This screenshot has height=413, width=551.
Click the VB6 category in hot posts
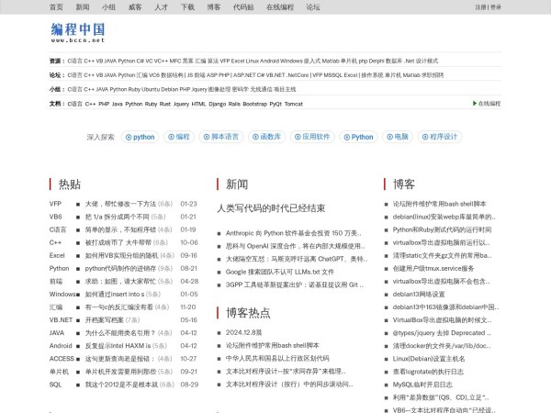(x=55, y=217)
